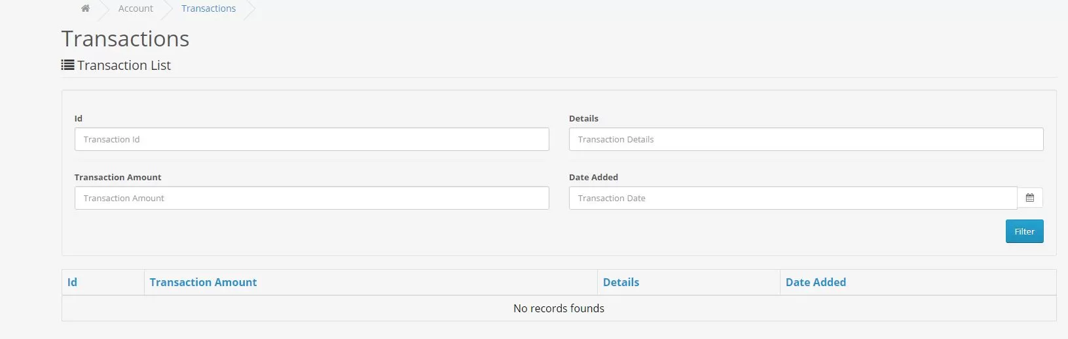Image resolution: width=1068 pixels, height=339 pixels.
Task: Sort table by Id column header
Action: click(x=72, y=282)
